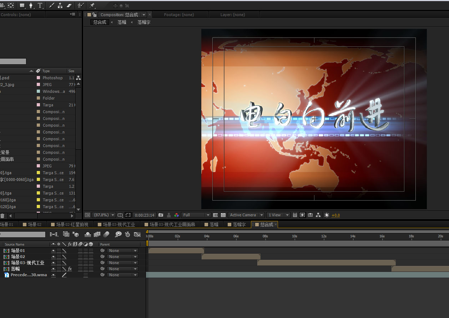Open the Full resolution dropdown
Viewport: 449px width, 318px height.
(x=196, y=215)
